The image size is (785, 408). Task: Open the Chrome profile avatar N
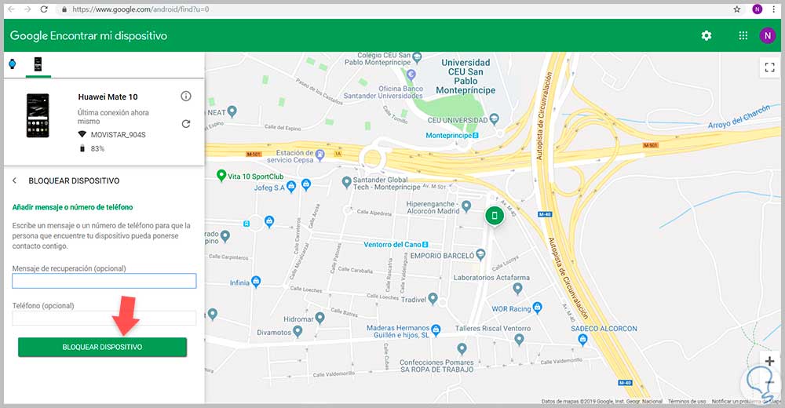tap(757, 9)
